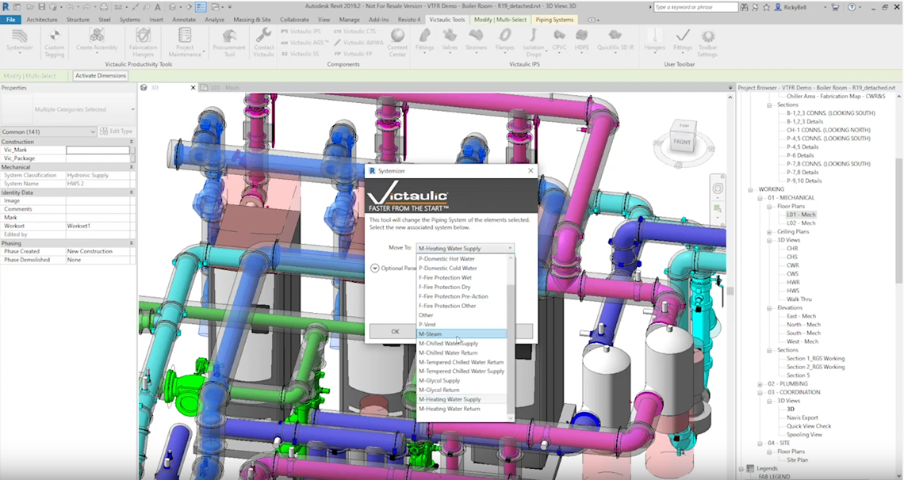
Task: Expand the Optional Parameters section
Action: click(x=375, y=269)
